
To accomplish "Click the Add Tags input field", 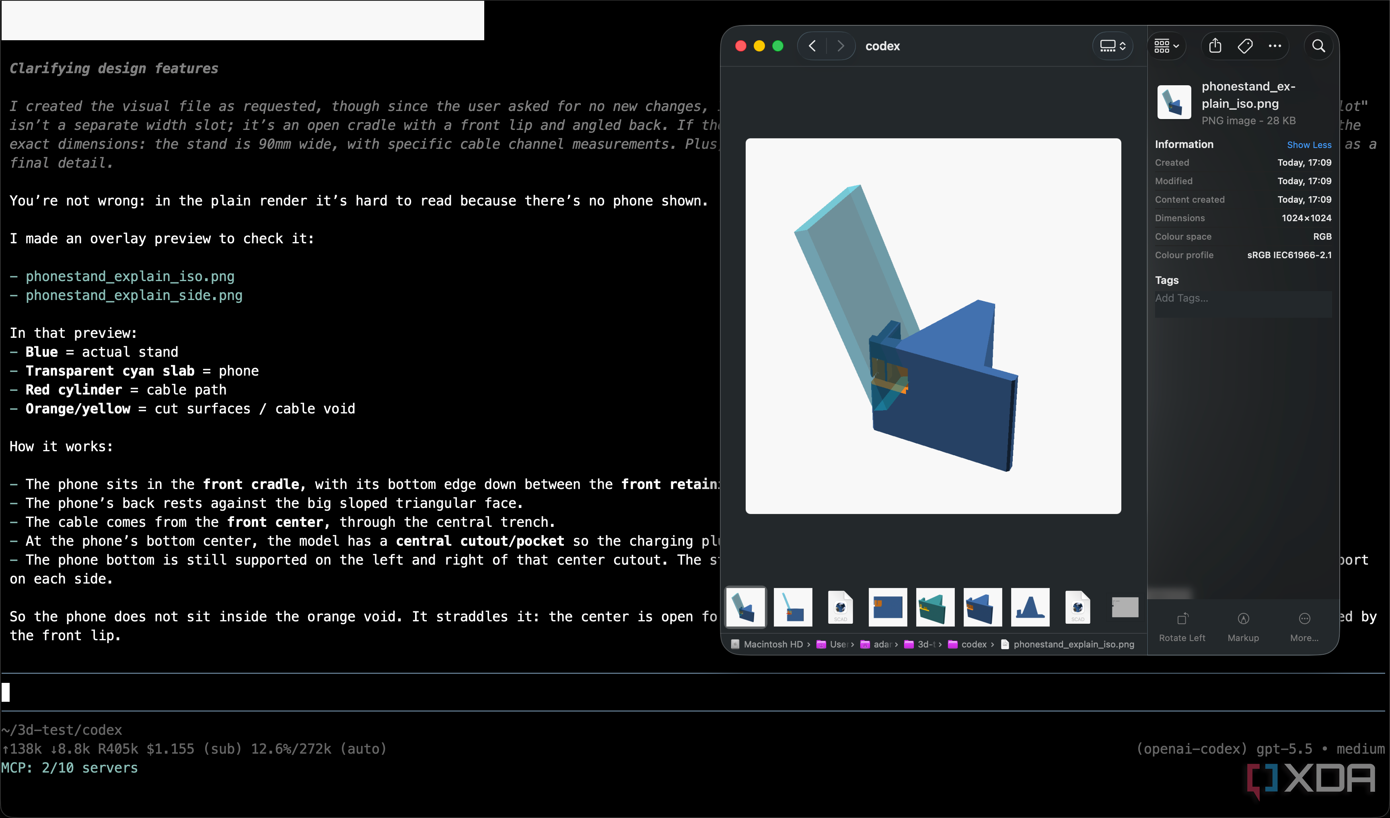I will coord(1243,304).
